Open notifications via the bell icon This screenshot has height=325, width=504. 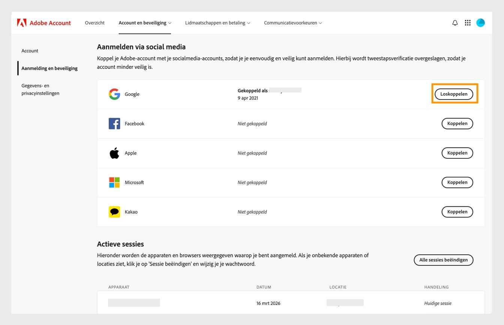[454, 23]
